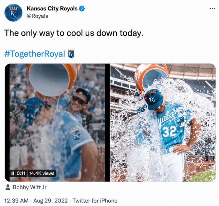The image size is (219, 206).
Task: Pause the video with the pause icon
Action: 13,173
